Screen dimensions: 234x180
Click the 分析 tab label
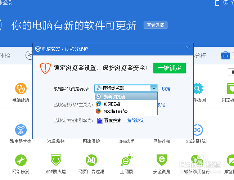(200, 56)
